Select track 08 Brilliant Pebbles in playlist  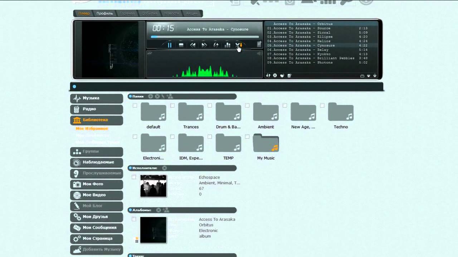(x=317, y=58)
